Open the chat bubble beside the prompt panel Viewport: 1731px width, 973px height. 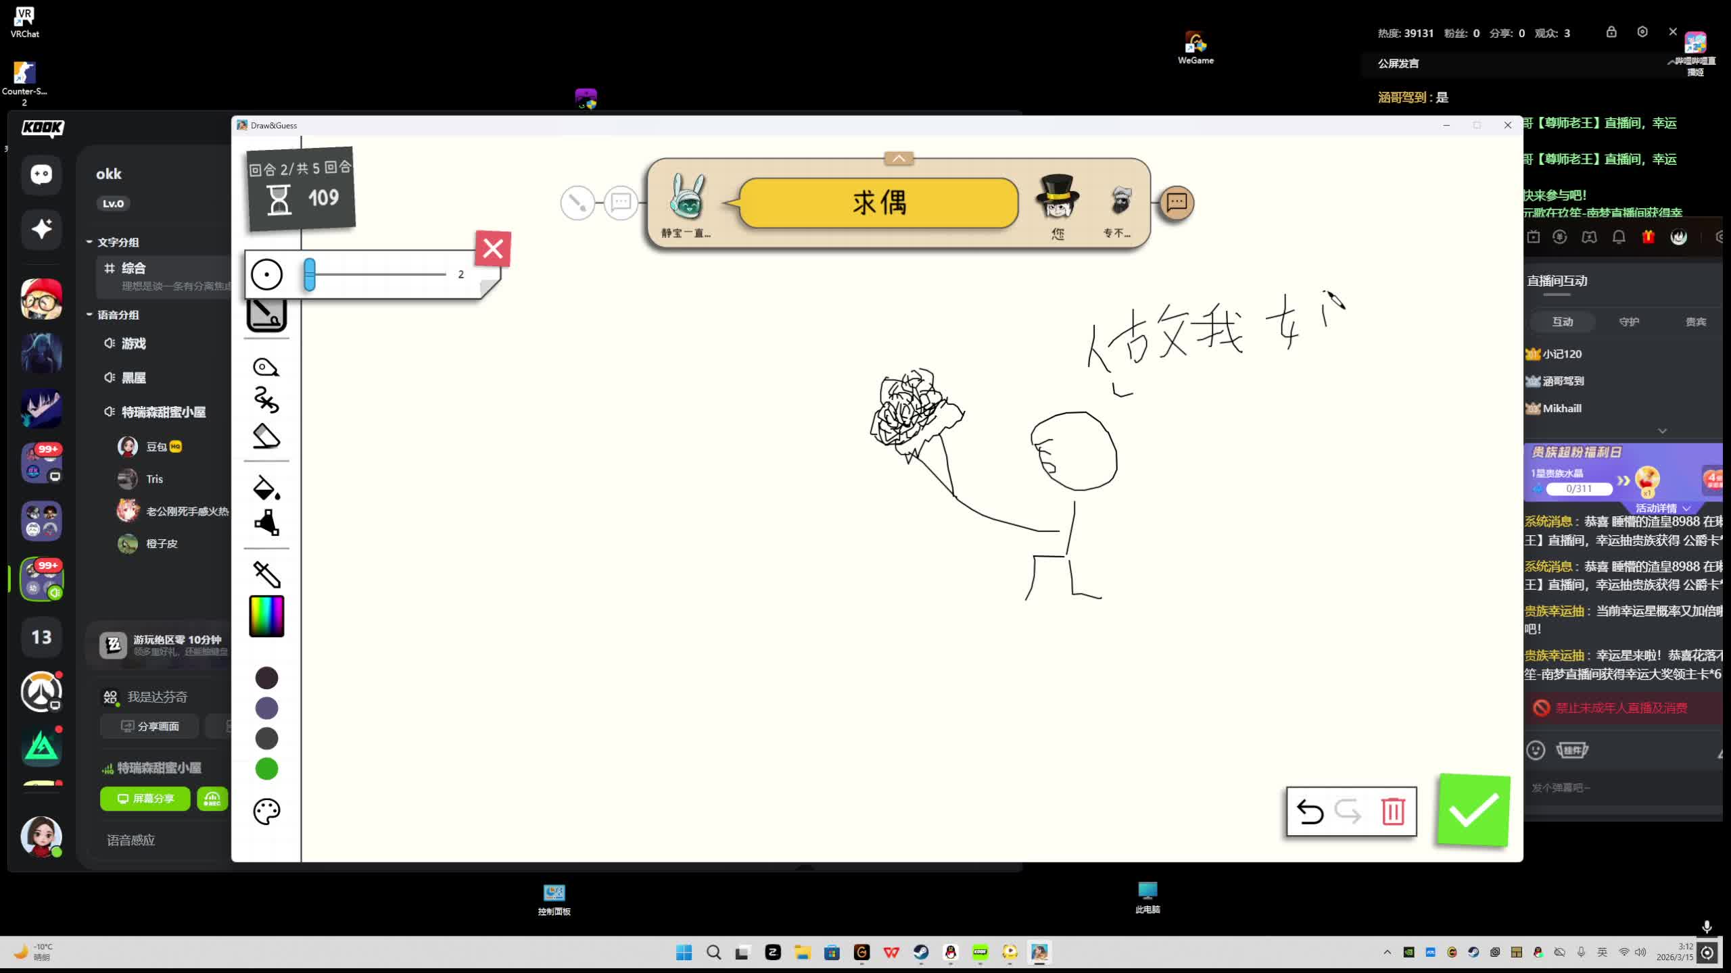pos(1177,202)
